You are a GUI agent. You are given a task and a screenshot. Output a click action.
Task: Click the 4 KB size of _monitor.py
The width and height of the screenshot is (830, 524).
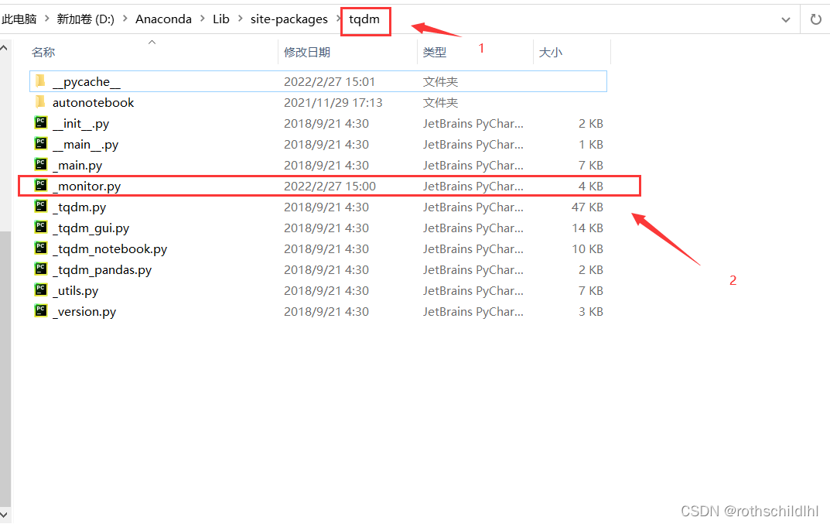pyautogui.click(x=591, y=186)
